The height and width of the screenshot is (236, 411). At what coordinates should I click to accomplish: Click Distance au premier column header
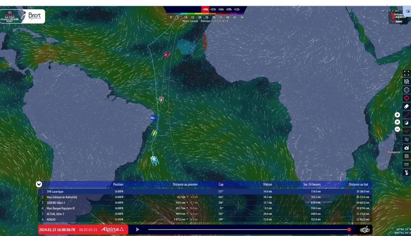pos(185,184)
